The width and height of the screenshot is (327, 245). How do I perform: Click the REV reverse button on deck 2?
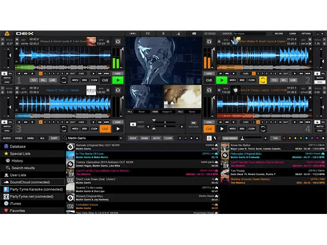point(233,80)
